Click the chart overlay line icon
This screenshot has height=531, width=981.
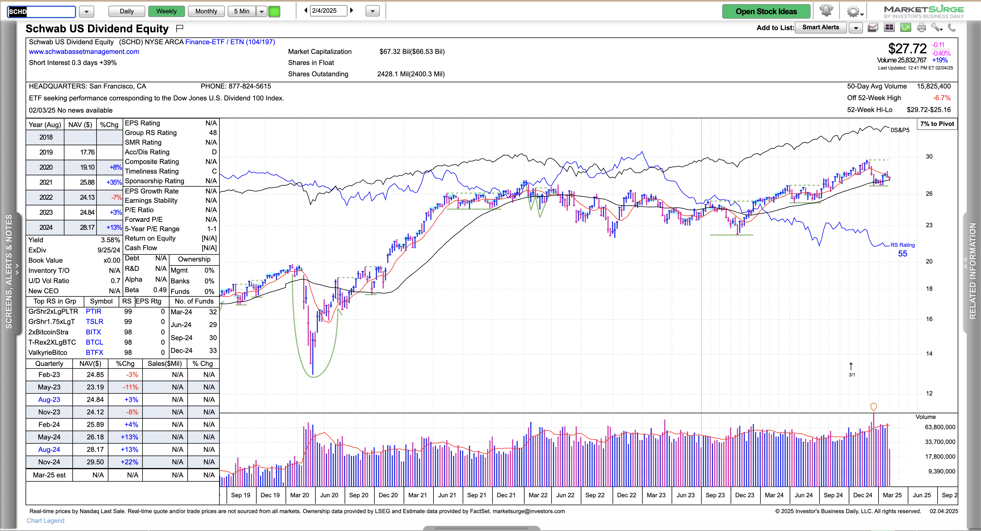tap(873, 28)
